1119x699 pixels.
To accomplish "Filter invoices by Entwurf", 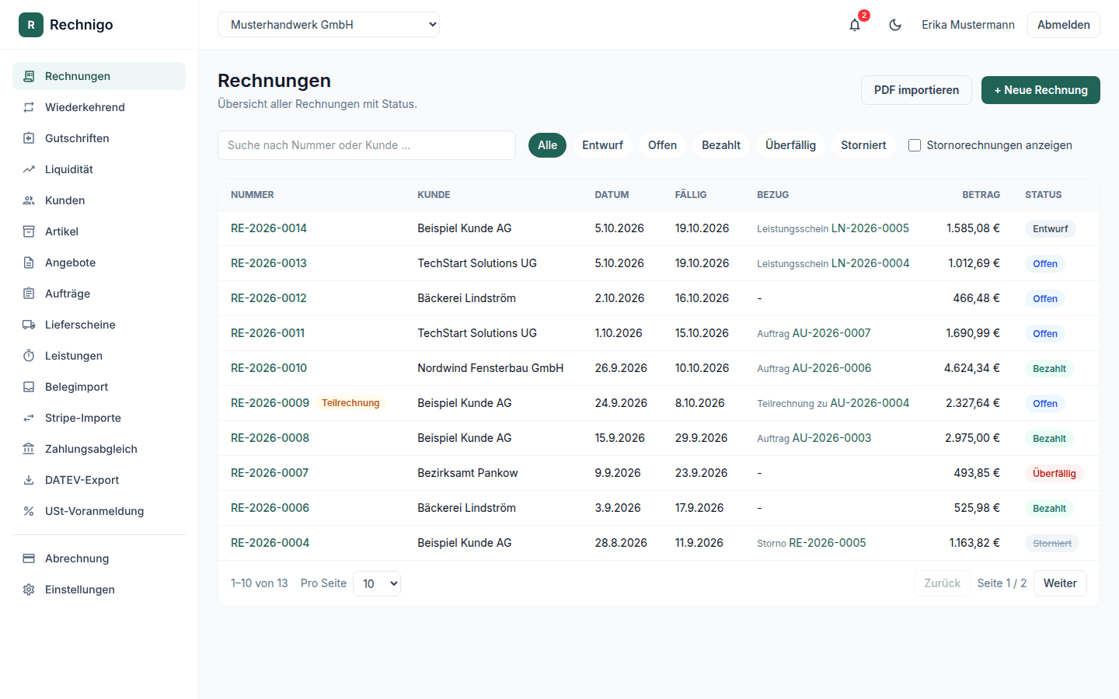I will pyautogui.click(x=603, y=145).
